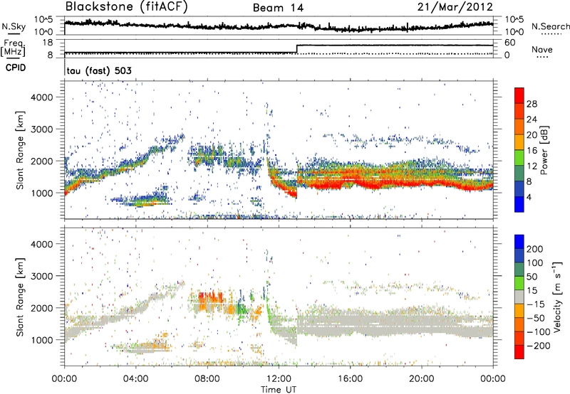Click the "16:00" time tick label

(350, 379)
